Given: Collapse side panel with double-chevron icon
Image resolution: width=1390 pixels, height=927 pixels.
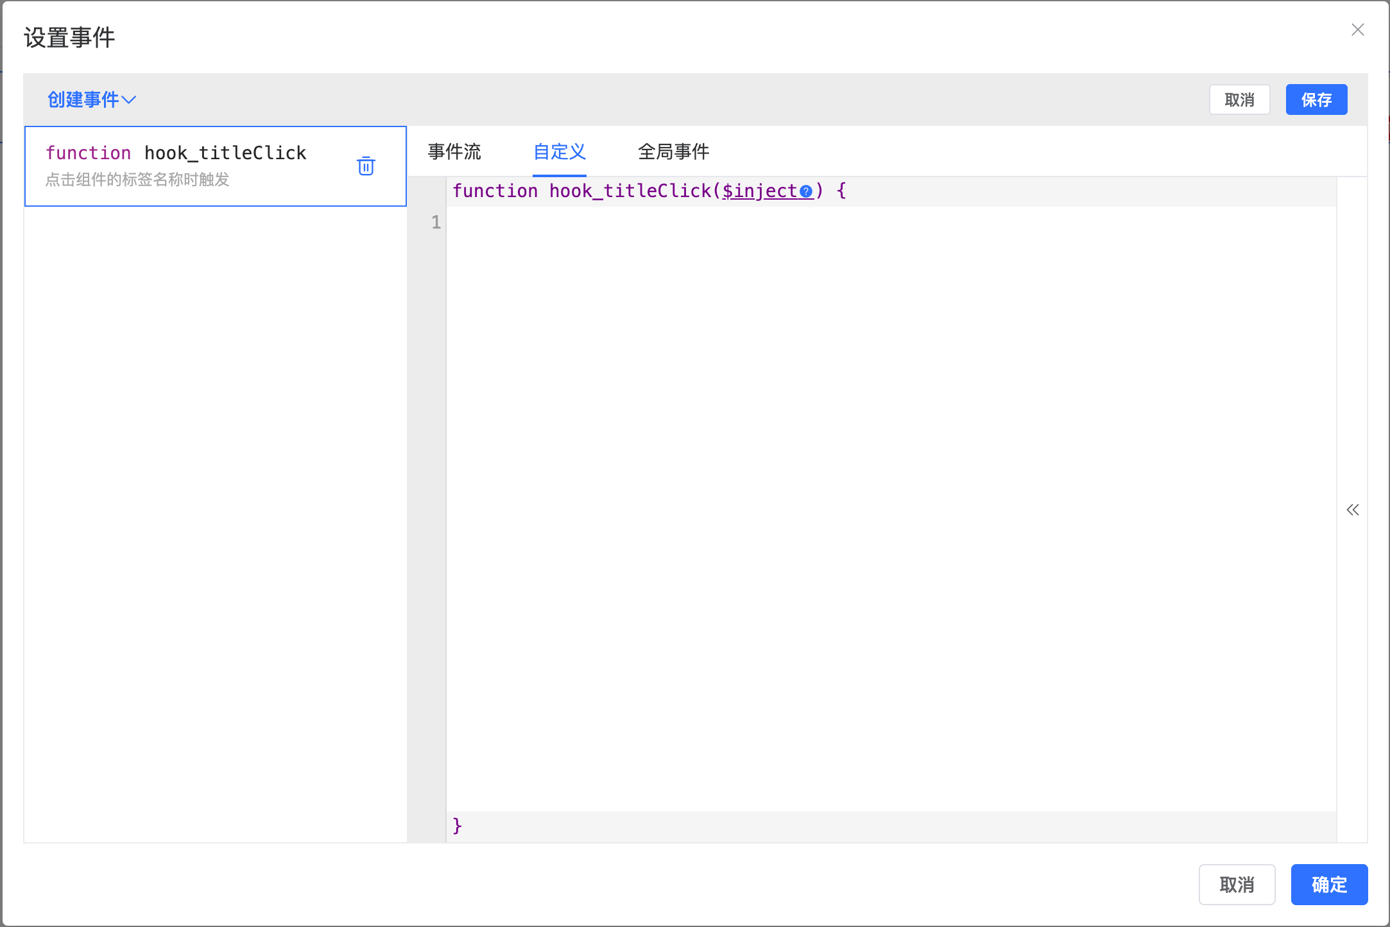Looking at the screenshot, I should point(1352,510).
